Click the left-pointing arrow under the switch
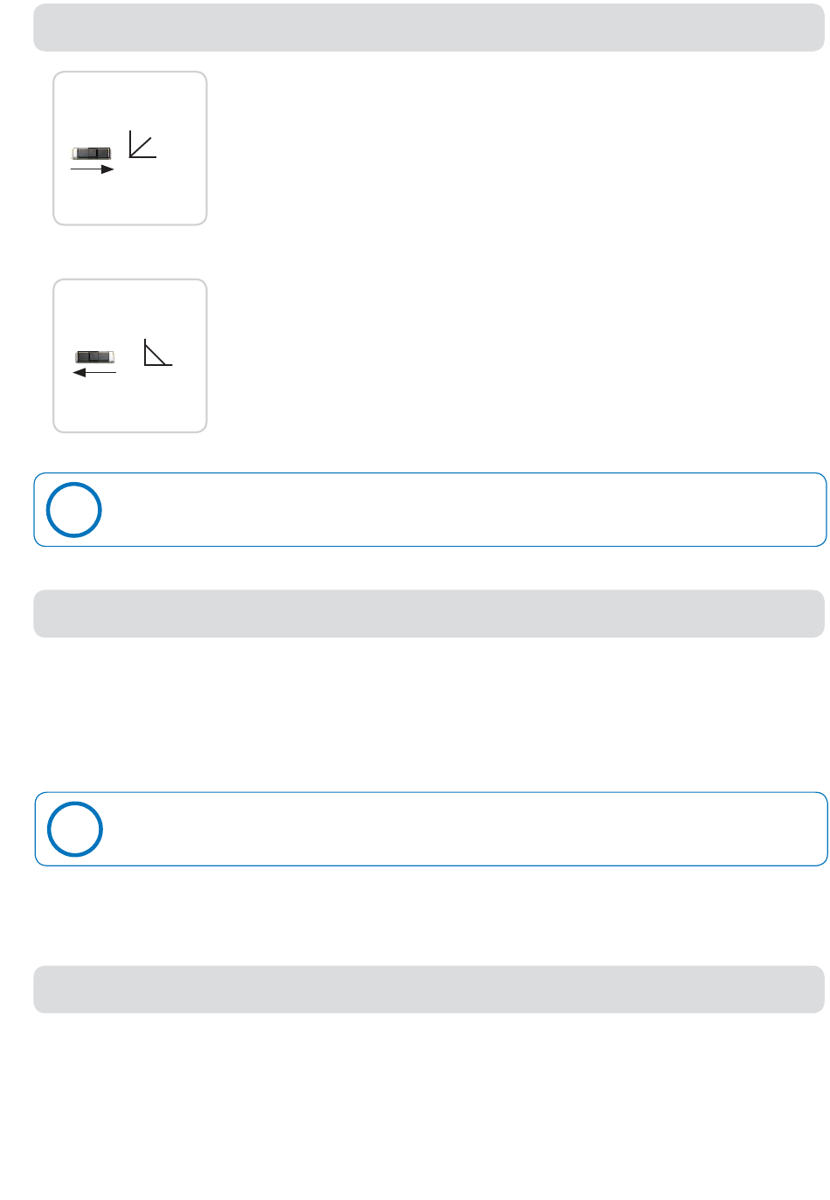 pos(94,372)
